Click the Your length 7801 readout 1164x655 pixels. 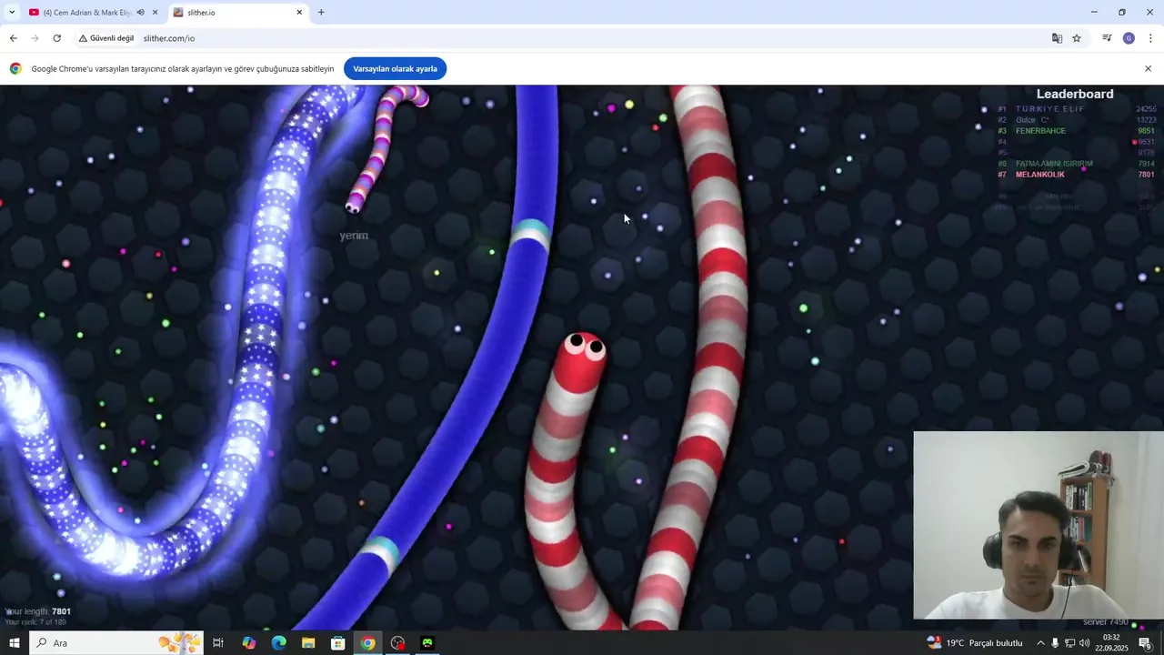click(x=38, y=611)
